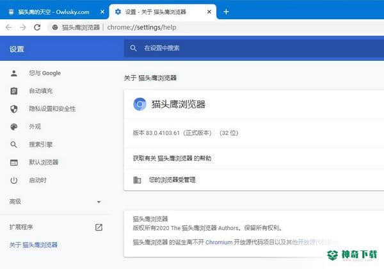Select the 设置 - 关于 猫头鹰浏览器 tab
The height and width of the screenshot is (269, 384).
pos(163,12)
